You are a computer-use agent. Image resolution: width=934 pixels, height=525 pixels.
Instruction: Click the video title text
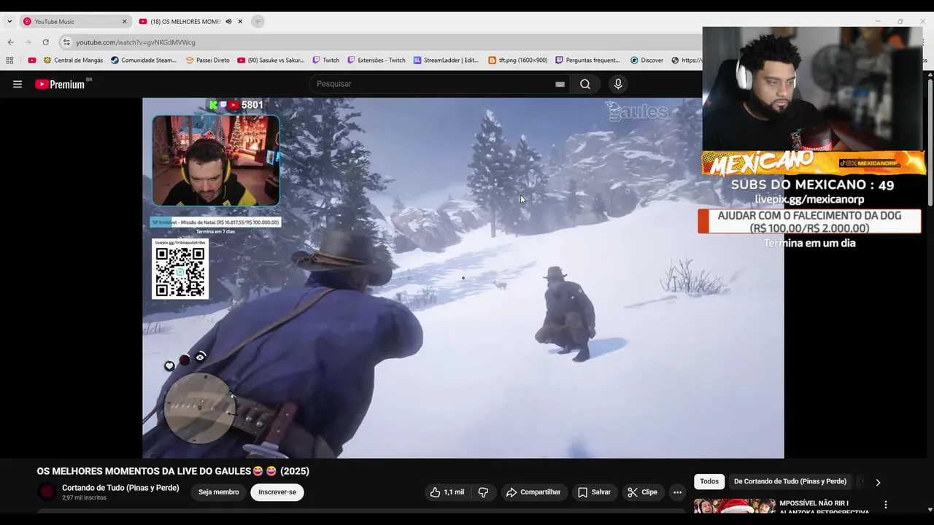[173, 471]
